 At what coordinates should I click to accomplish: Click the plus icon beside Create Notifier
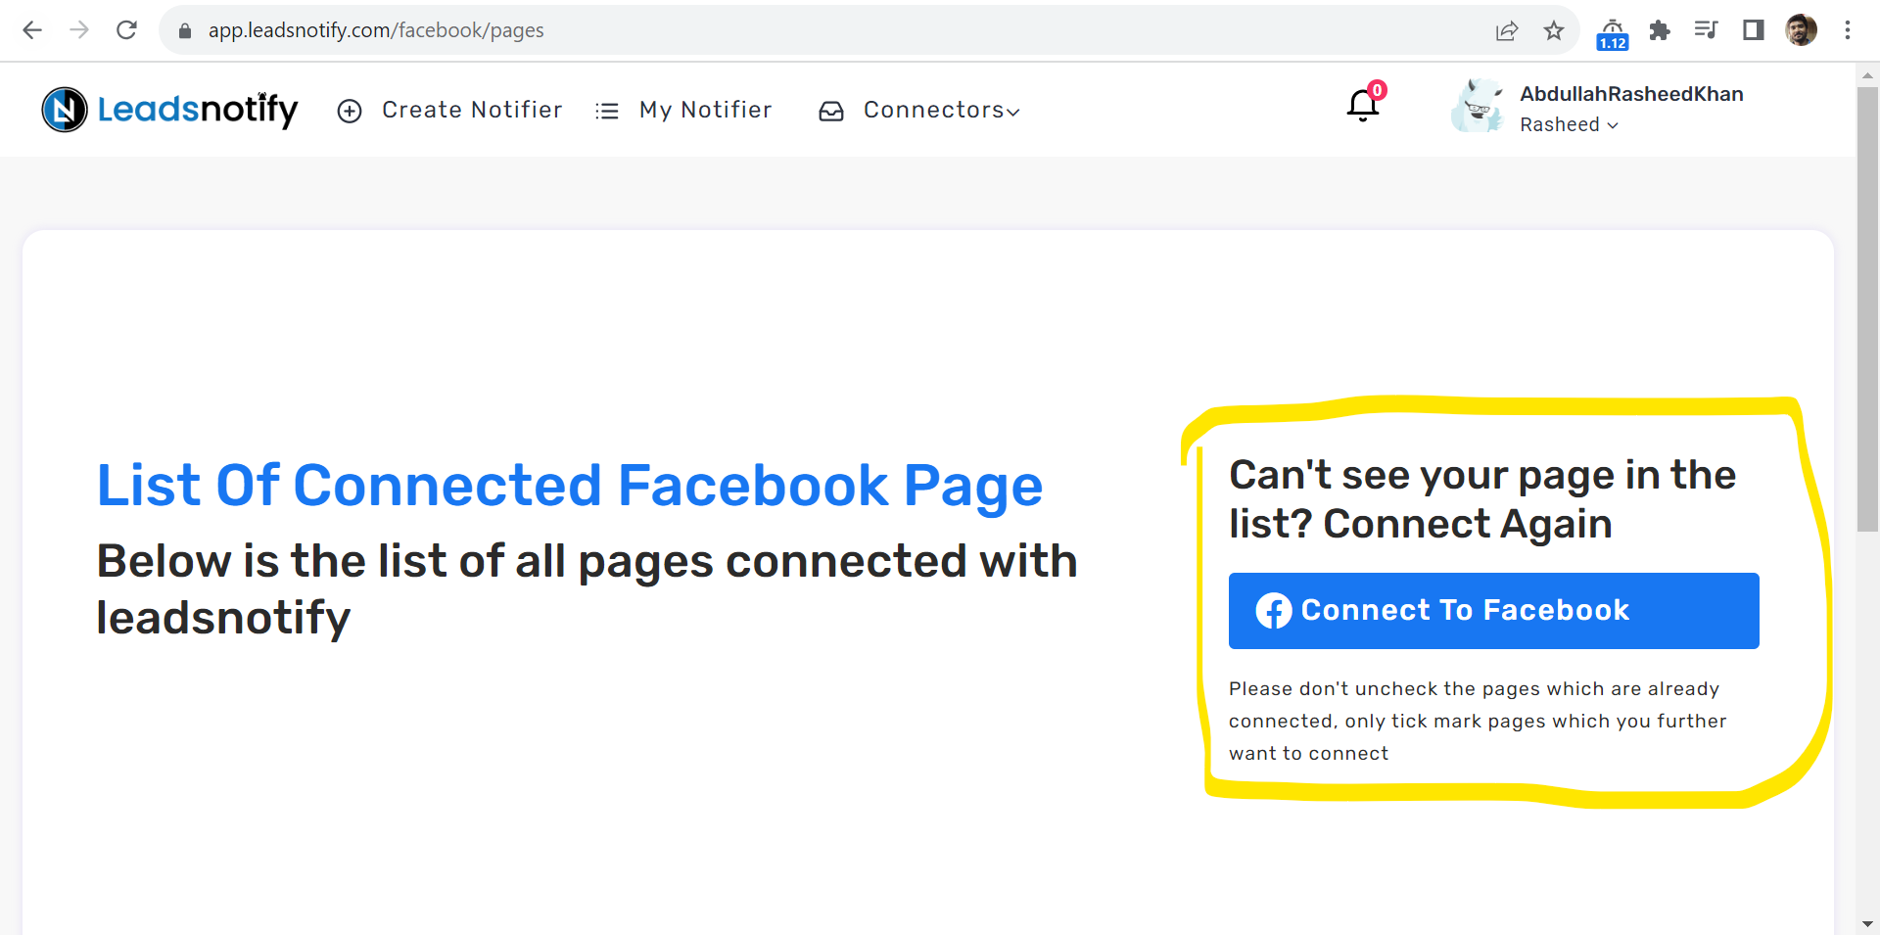350,111
